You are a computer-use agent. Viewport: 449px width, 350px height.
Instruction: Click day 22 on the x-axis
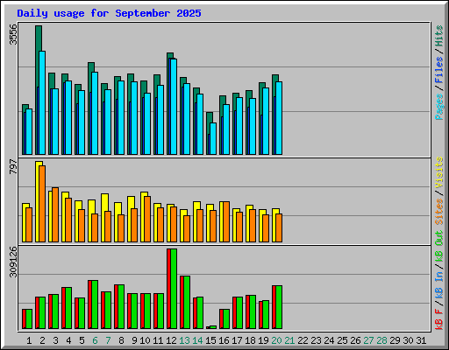click(x=303, y=340)
